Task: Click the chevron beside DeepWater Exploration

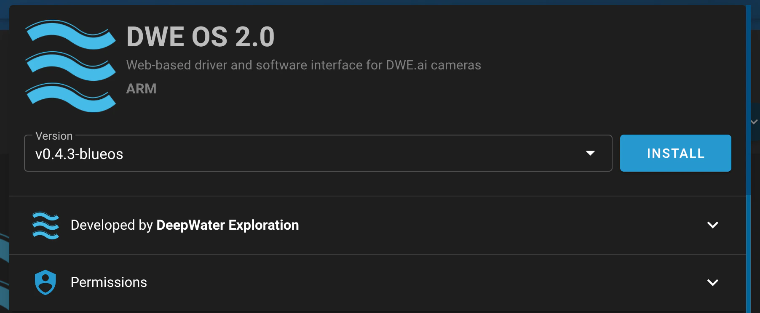Action: pos(712,225)
